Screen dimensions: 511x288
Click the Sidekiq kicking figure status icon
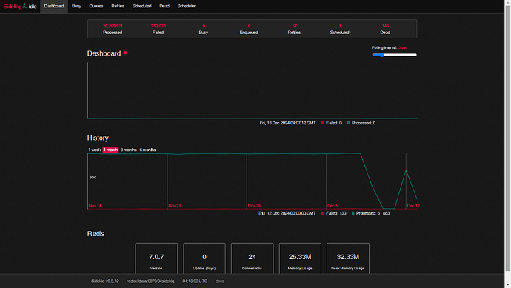(x=24, y=6)
